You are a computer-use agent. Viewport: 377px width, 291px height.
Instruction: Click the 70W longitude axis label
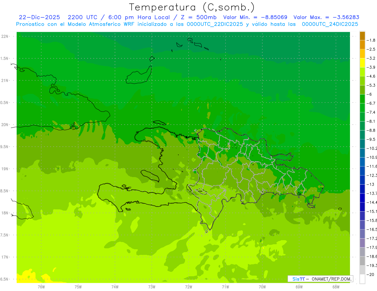[262, 287]
